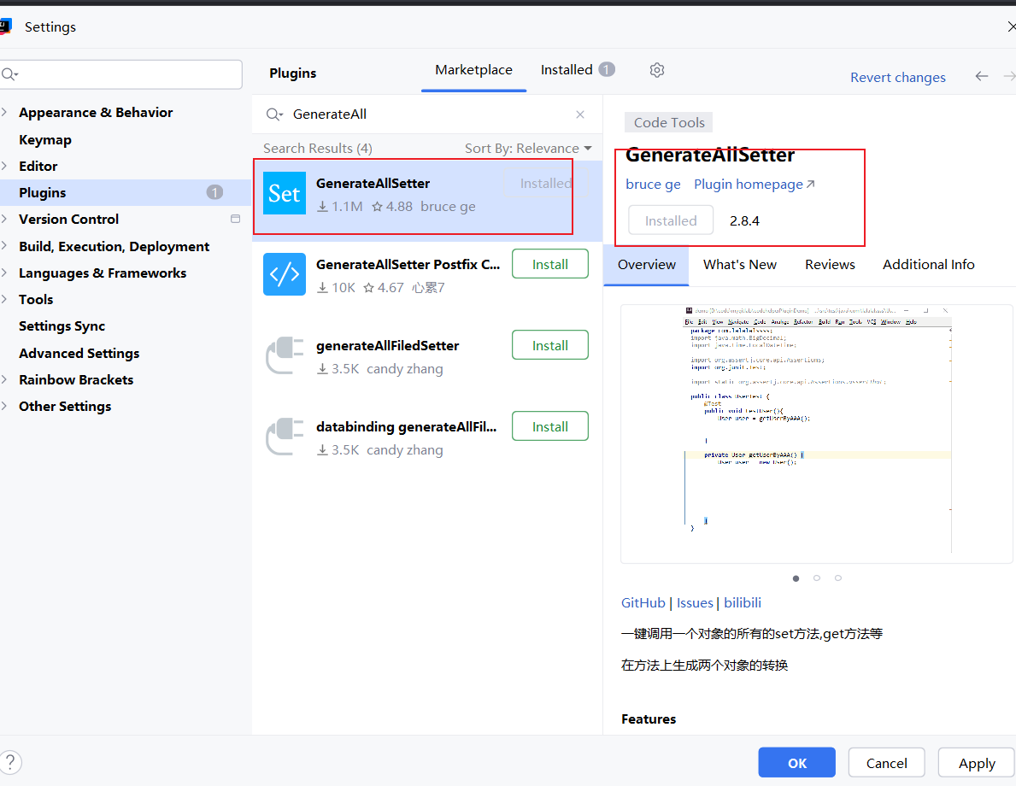Screen dimensions: 1016x786
Task: Select the third screenshot carousel dot
Action: (837, 578)
